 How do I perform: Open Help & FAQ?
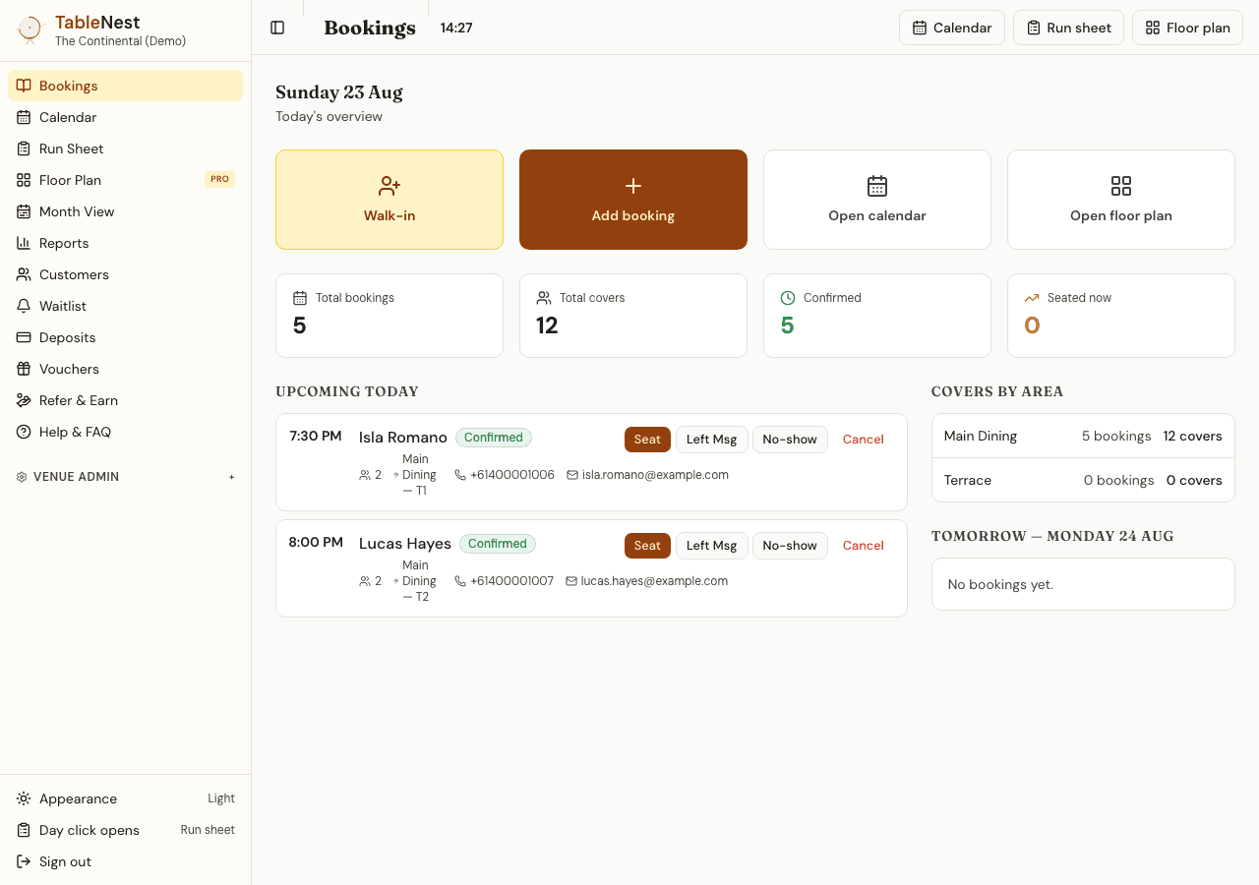click(x=125, y=432)
